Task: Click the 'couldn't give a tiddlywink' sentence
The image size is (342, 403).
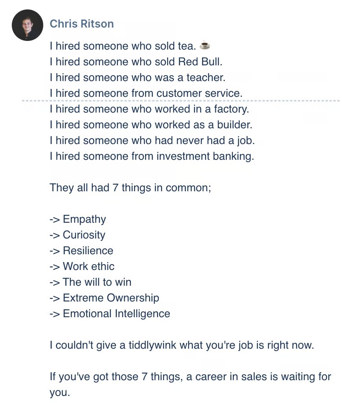Action: pos(182,346)
